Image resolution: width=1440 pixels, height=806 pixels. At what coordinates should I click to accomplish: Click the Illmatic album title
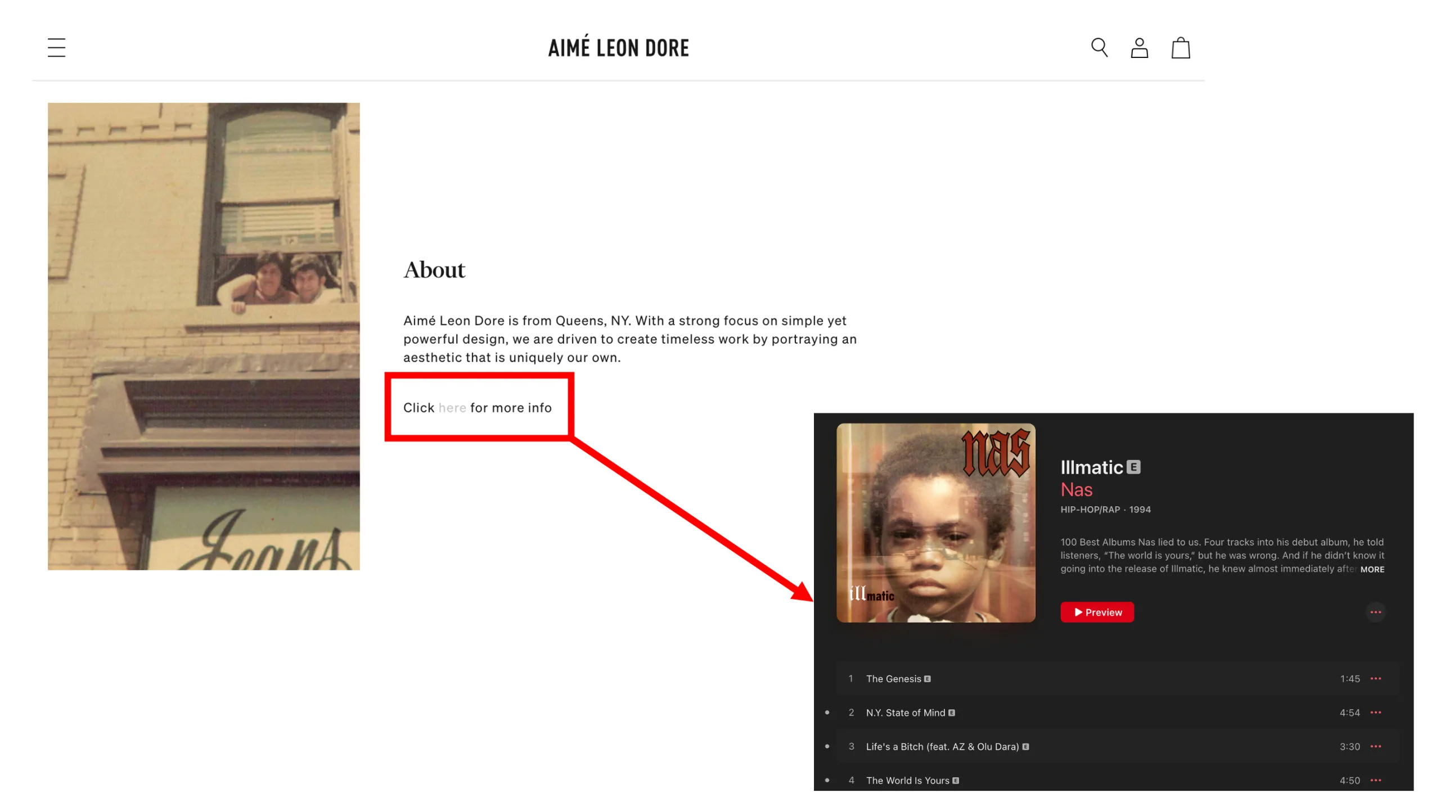[x=1091, y=467]
